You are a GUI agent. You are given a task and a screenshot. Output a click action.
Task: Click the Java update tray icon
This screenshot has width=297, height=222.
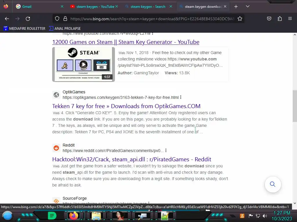coord(242,216)
